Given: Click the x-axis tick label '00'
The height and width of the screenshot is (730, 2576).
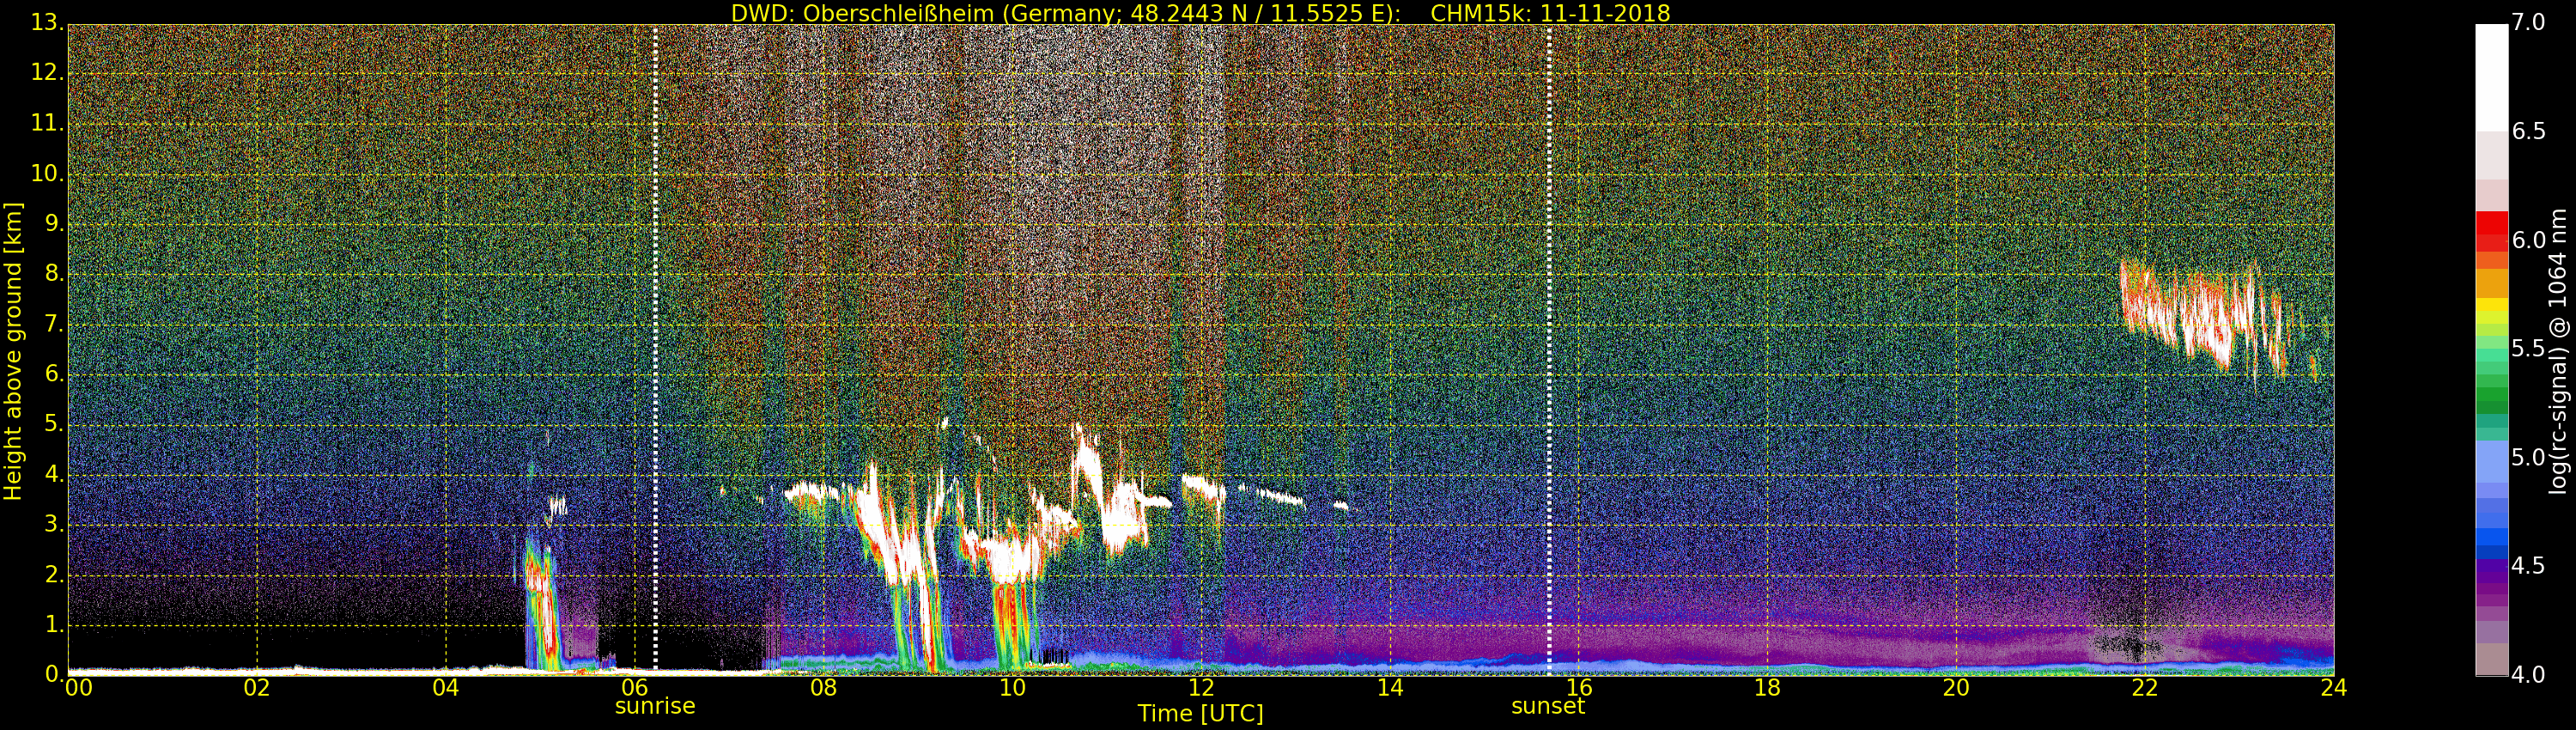Looking at the screenshot, I should click(78, 688).
